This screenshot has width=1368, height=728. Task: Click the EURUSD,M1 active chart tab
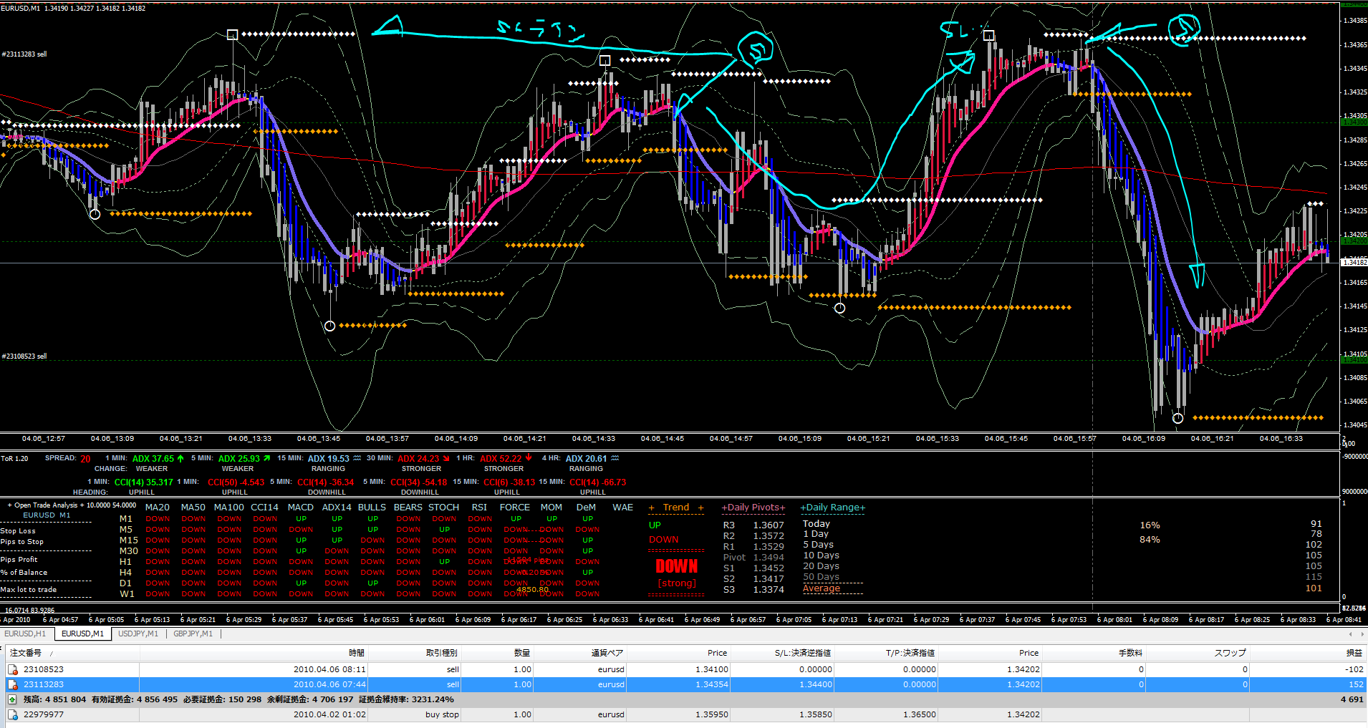tap(82, 634)
